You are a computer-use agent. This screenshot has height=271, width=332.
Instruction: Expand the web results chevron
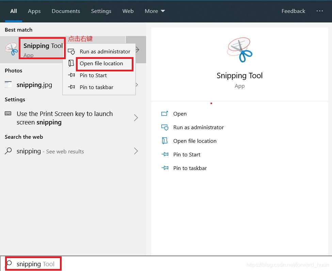tap(136, 151)
